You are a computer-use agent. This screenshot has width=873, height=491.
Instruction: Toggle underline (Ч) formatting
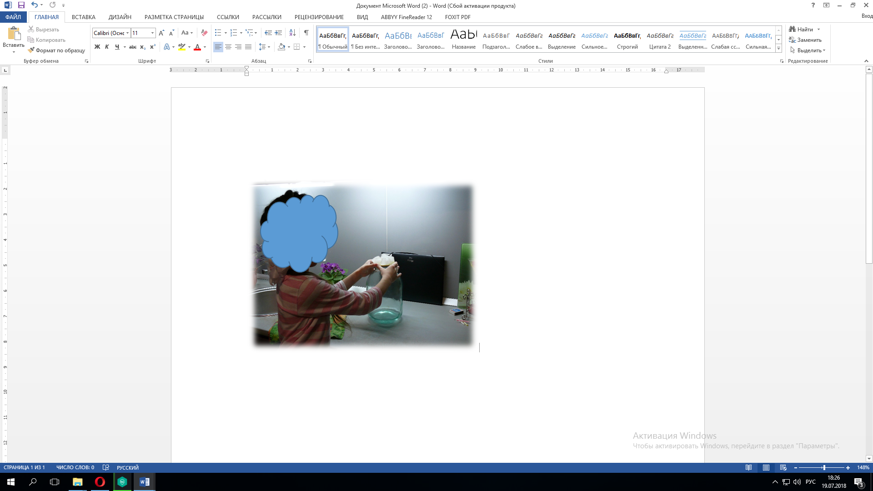click(117, 47)
